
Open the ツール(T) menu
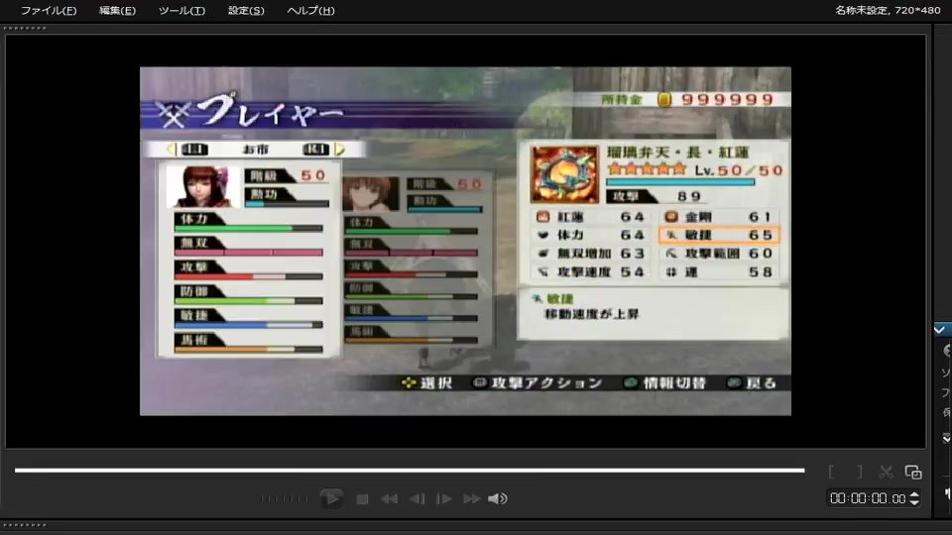pos(181,10)
